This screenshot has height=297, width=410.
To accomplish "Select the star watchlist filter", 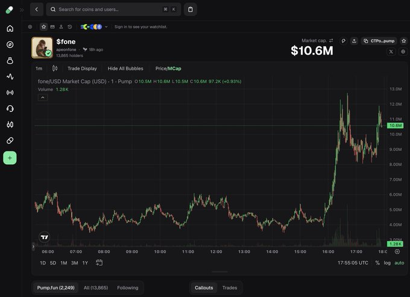I will click(43, 27).
